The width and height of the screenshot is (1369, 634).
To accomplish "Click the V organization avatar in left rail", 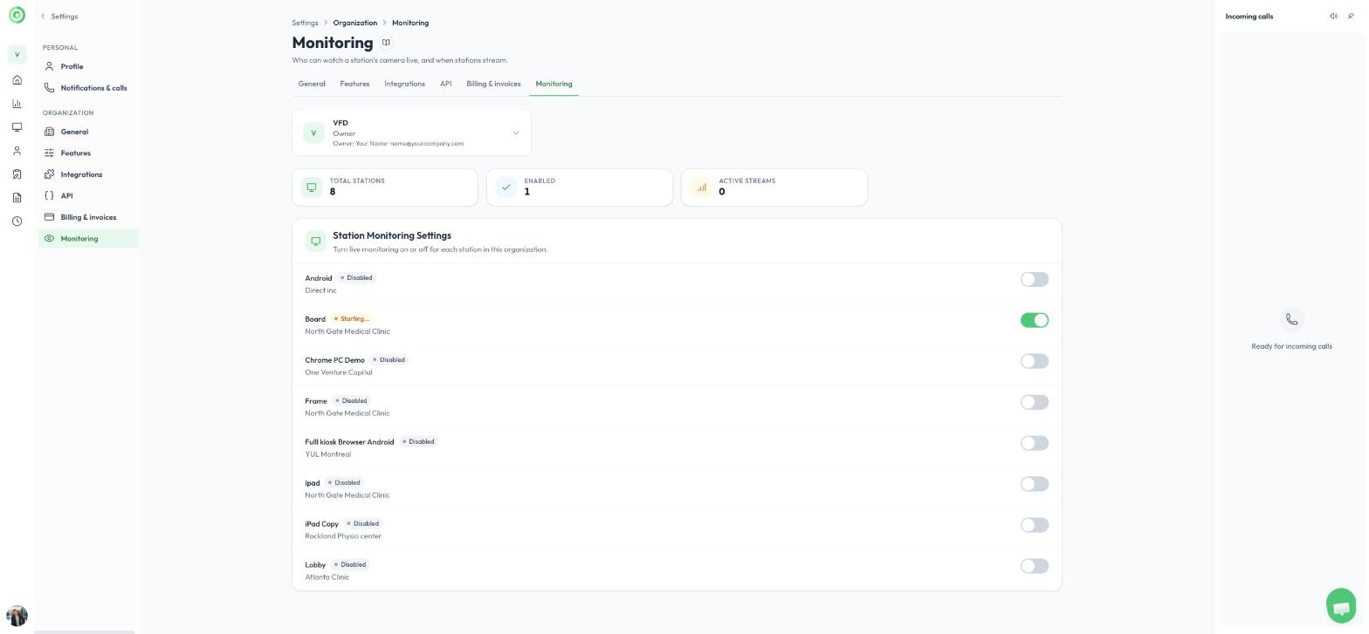I will pyautogui.click(x=17, y=55).
